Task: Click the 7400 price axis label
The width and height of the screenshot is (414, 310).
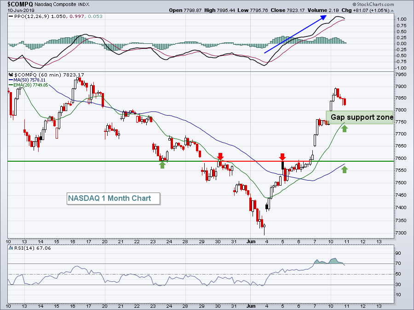Action: click(x=401, y=207)
